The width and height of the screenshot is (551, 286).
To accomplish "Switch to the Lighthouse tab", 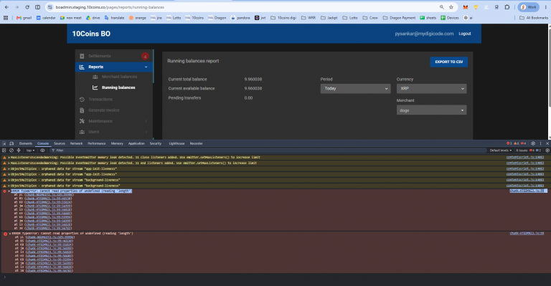I will click(176, 143).
